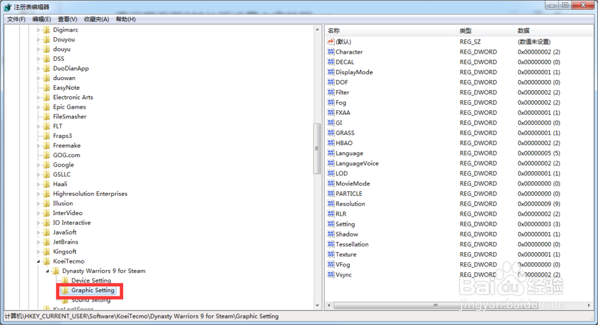Click the tree pane scroll down arrow

[x=318, y=305]
